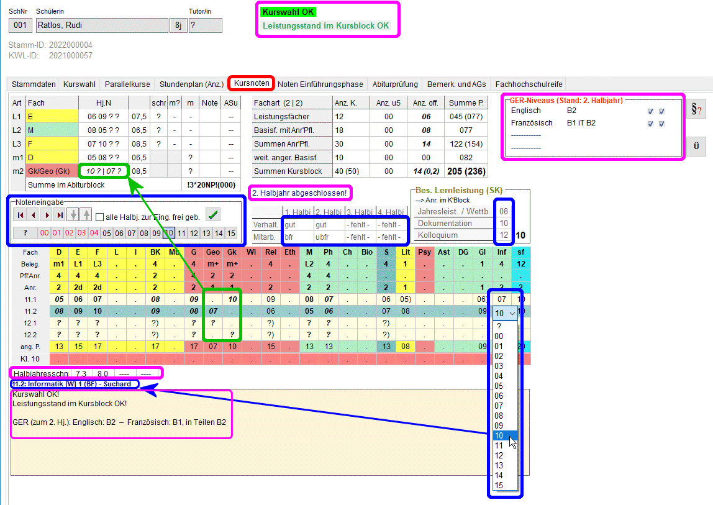This screenshot has height=505, width=713.
Task: Jump to the last record in Noteneingabe
Action: coord(60,215)
